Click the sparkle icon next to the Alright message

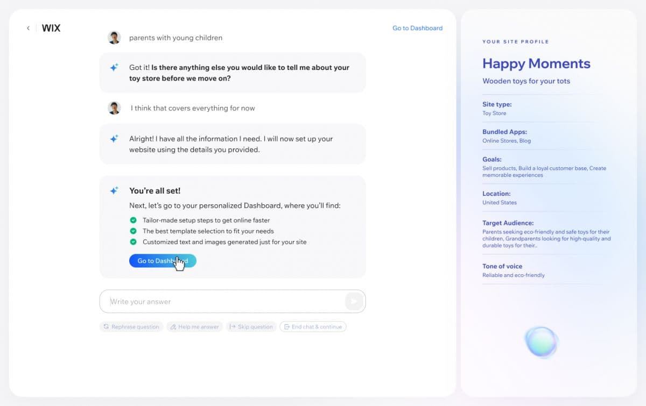(114, 138)
